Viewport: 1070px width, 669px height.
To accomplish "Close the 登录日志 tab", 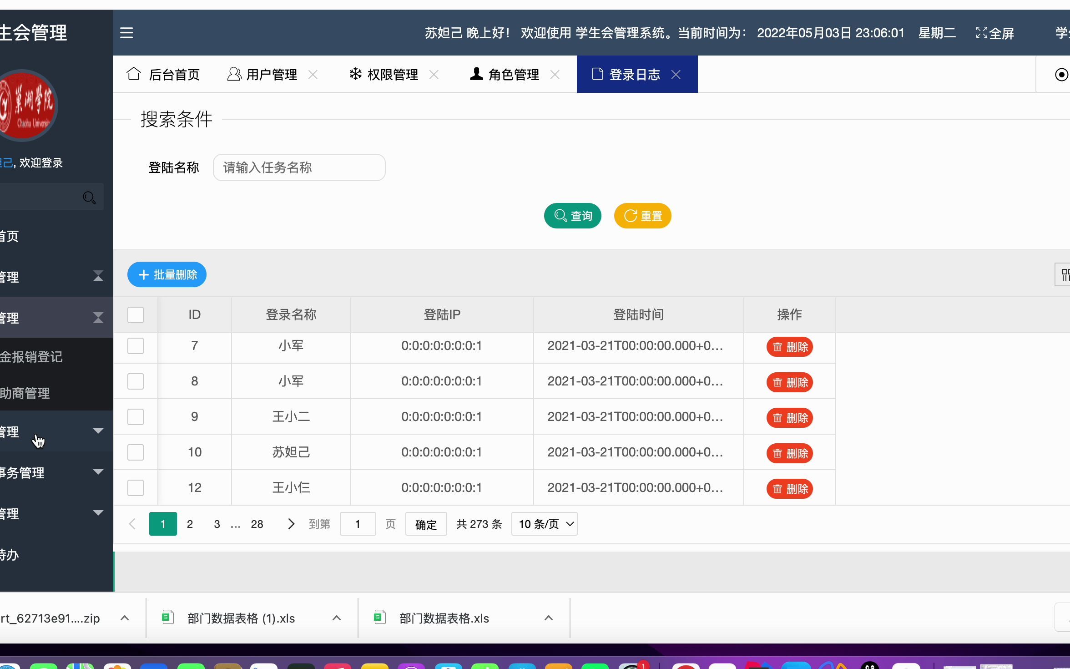I will 676,75.
